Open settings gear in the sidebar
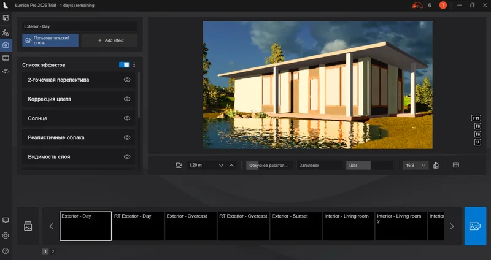Image resolution: width=491 pixels, height=260 pixels. pos(6,235)
